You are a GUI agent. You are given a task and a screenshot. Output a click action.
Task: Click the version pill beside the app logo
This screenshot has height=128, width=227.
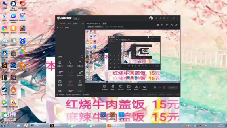[x=76, y=18]
